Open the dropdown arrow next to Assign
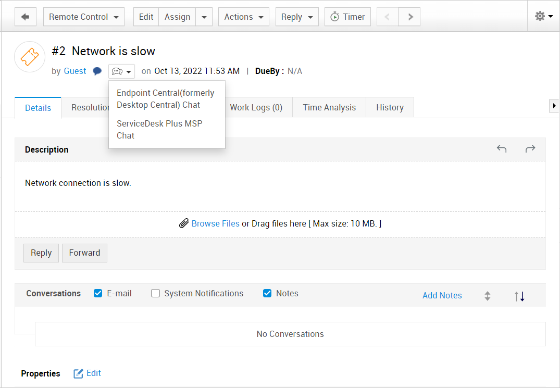The height and width of the screenshot is (389, 560). [x=204, y=17]
